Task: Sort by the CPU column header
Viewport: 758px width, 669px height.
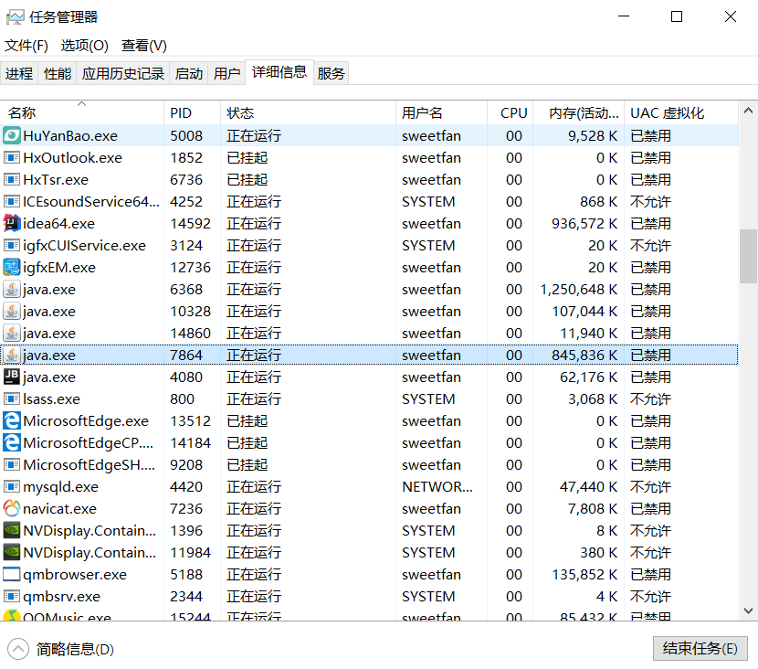Action: (510, 112)
